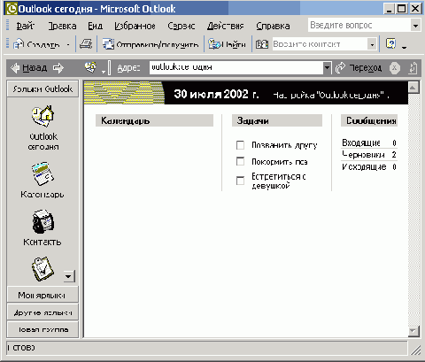Expand the contact search dropdown arrow

click(x=372, y=44)
